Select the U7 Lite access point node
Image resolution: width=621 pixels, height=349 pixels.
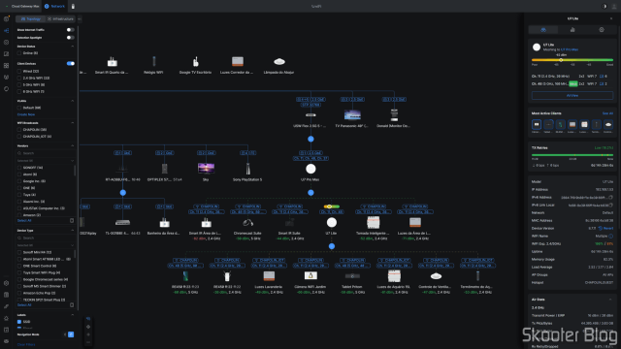[x=332, y=222]
